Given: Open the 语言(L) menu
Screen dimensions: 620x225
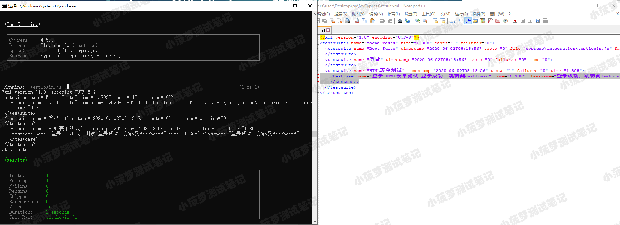Looking at the screenshot, I should (393, 14).
